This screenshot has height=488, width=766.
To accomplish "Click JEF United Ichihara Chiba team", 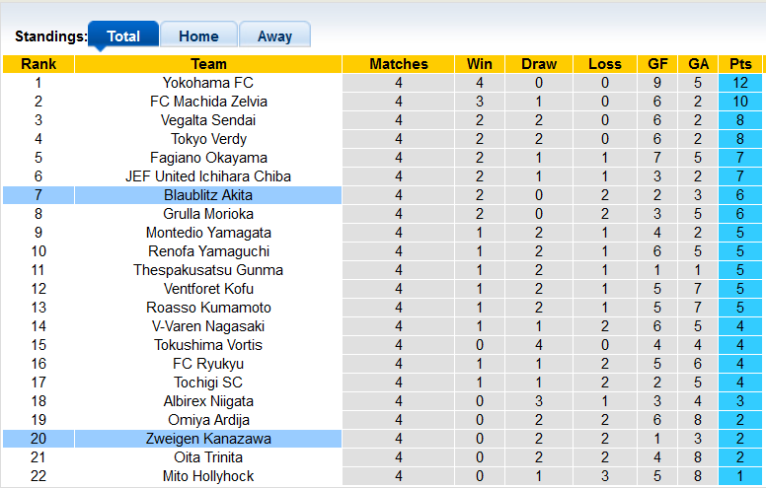I will pyautogui.click(x=208, y=176).
